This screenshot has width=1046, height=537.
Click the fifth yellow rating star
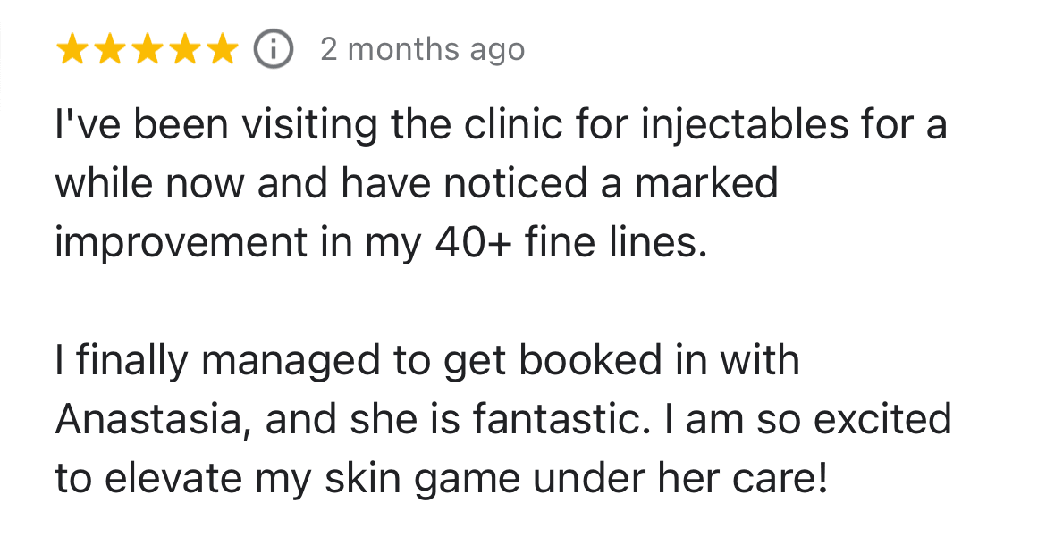tap(220, 50)
